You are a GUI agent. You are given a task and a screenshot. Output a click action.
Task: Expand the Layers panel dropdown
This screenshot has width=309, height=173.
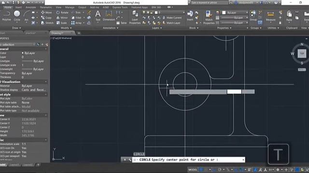pos(156,28)
